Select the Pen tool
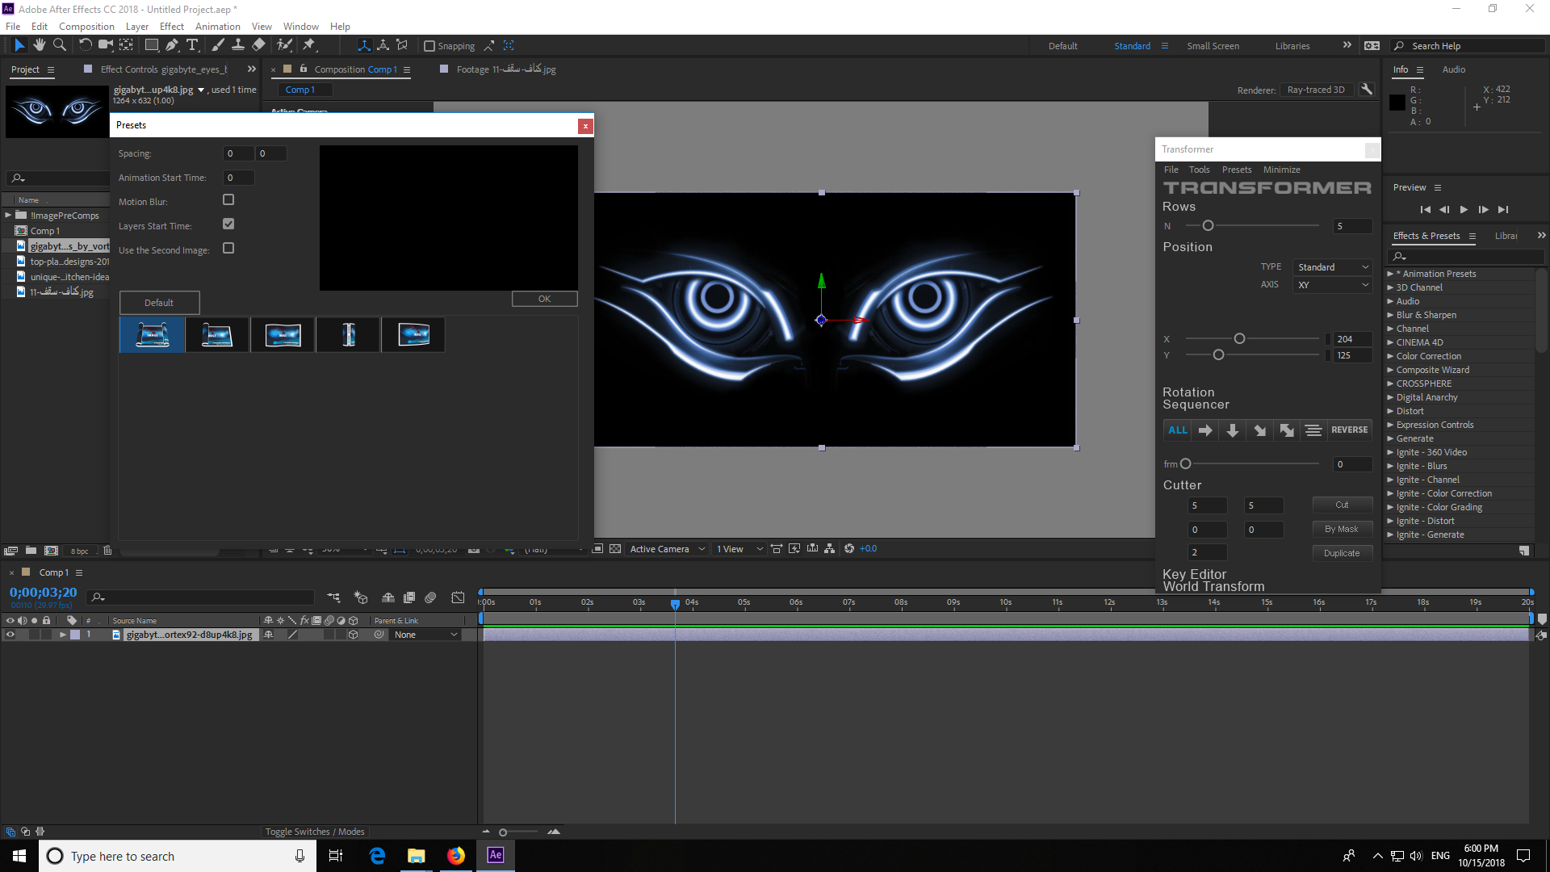1550x872 pixels. tap(171, 45)
